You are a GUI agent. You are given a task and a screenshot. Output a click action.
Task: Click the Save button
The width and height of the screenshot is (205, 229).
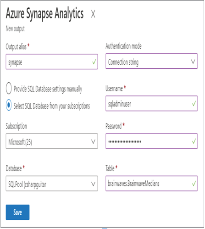coord(17,212)
